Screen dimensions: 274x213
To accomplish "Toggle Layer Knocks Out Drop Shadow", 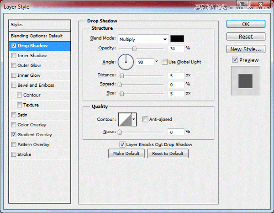I will pos(122,144).
